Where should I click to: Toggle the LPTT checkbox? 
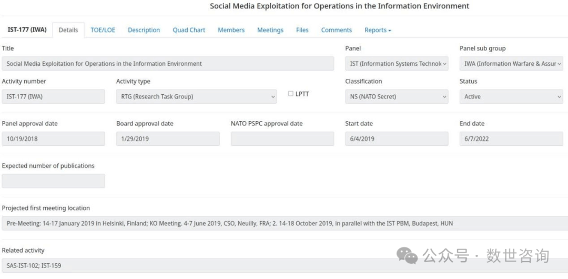click(x=290, y=94)
